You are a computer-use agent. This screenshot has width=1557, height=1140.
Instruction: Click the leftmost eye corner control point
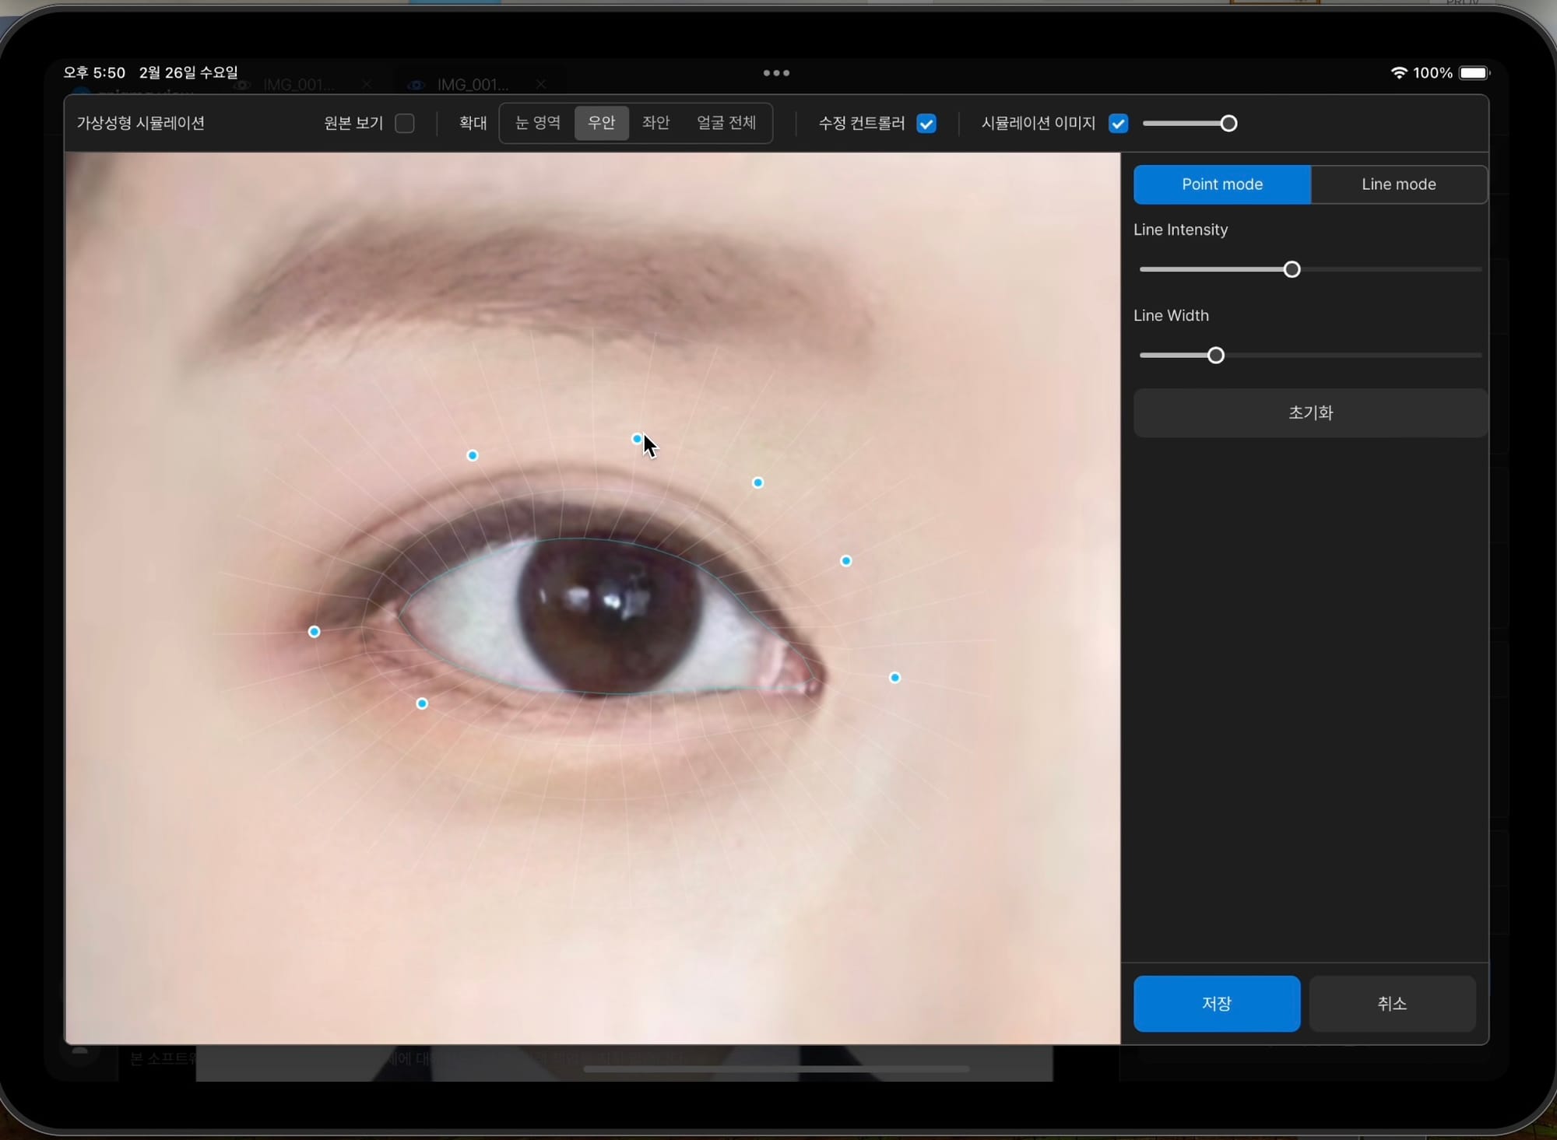(x=314, y=632)
